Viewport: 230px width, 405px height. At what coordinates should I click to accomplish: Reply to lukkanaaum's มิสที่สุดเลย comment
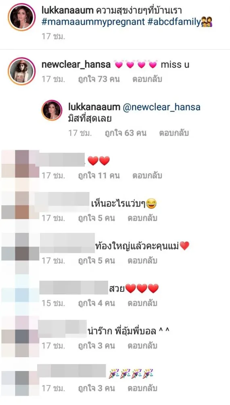pos(174,133)
